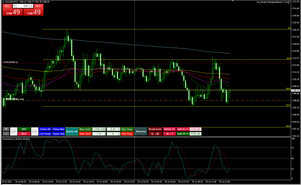
Task: Click the Fibonacci 50.0 level label
Action: click(x=288, y=58)
